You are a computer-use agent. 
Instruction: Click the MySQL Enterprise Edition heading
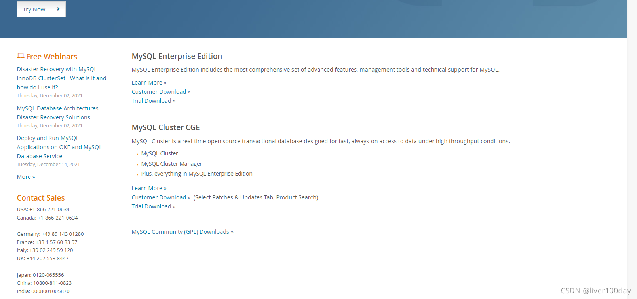(177, 56)
